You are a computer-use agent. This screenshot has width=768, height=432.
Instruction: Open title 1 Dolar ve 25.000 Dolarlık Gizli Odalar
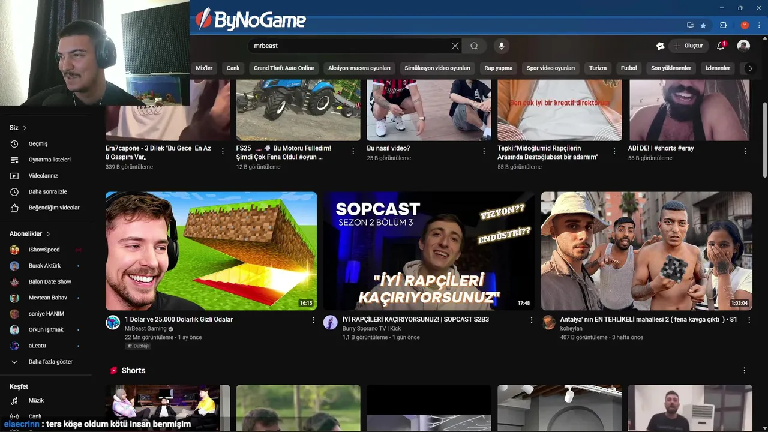179,319
